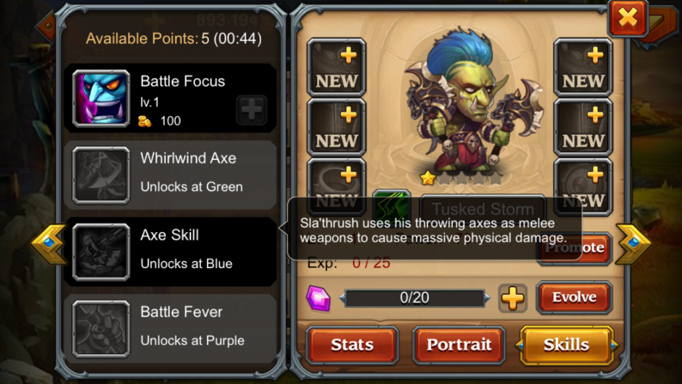Select the Skills tab

pyautogui.click(x=566, y=345)
